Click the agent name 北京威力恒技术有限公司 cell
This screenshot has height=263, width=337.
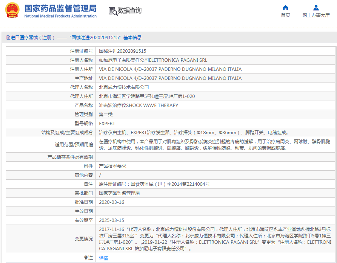point(124,87)
